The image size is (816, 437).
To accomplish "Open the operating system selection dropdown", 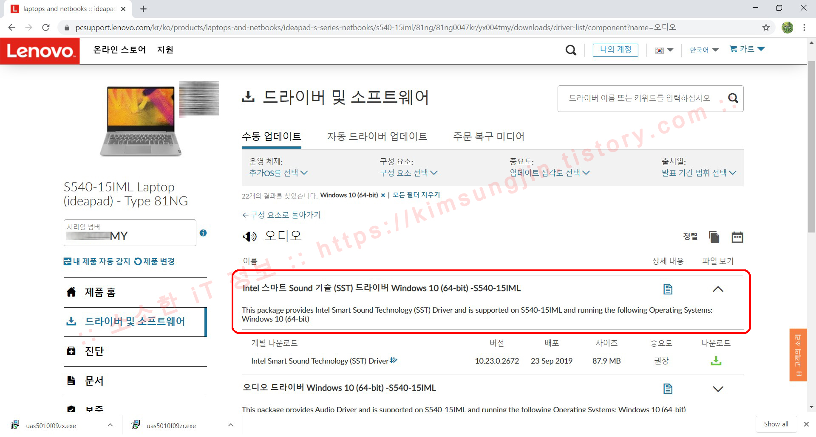I will (x=278, y=173).
